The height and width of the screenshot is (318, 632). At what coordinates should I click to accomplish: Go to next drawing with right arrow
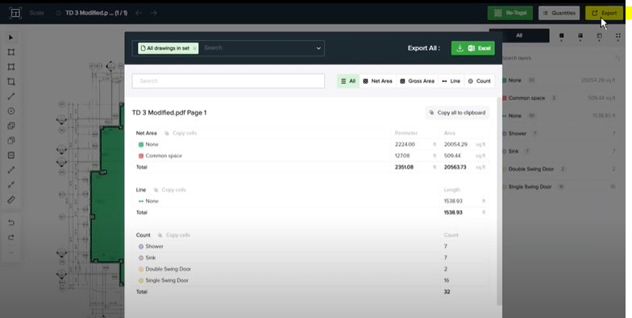(153, 13)
